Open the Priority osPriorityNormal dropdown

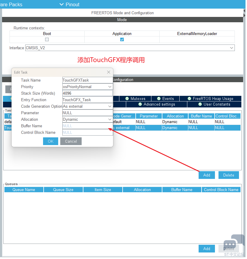[88, 87]
